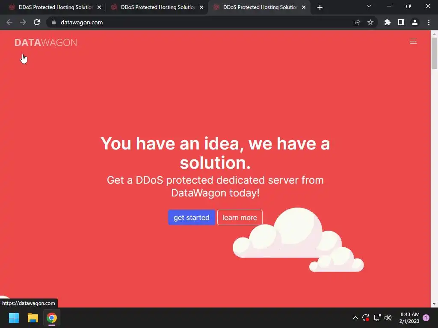
Task: Close the first browser tab
Action: pyautogui.click(x=99, y=7)
